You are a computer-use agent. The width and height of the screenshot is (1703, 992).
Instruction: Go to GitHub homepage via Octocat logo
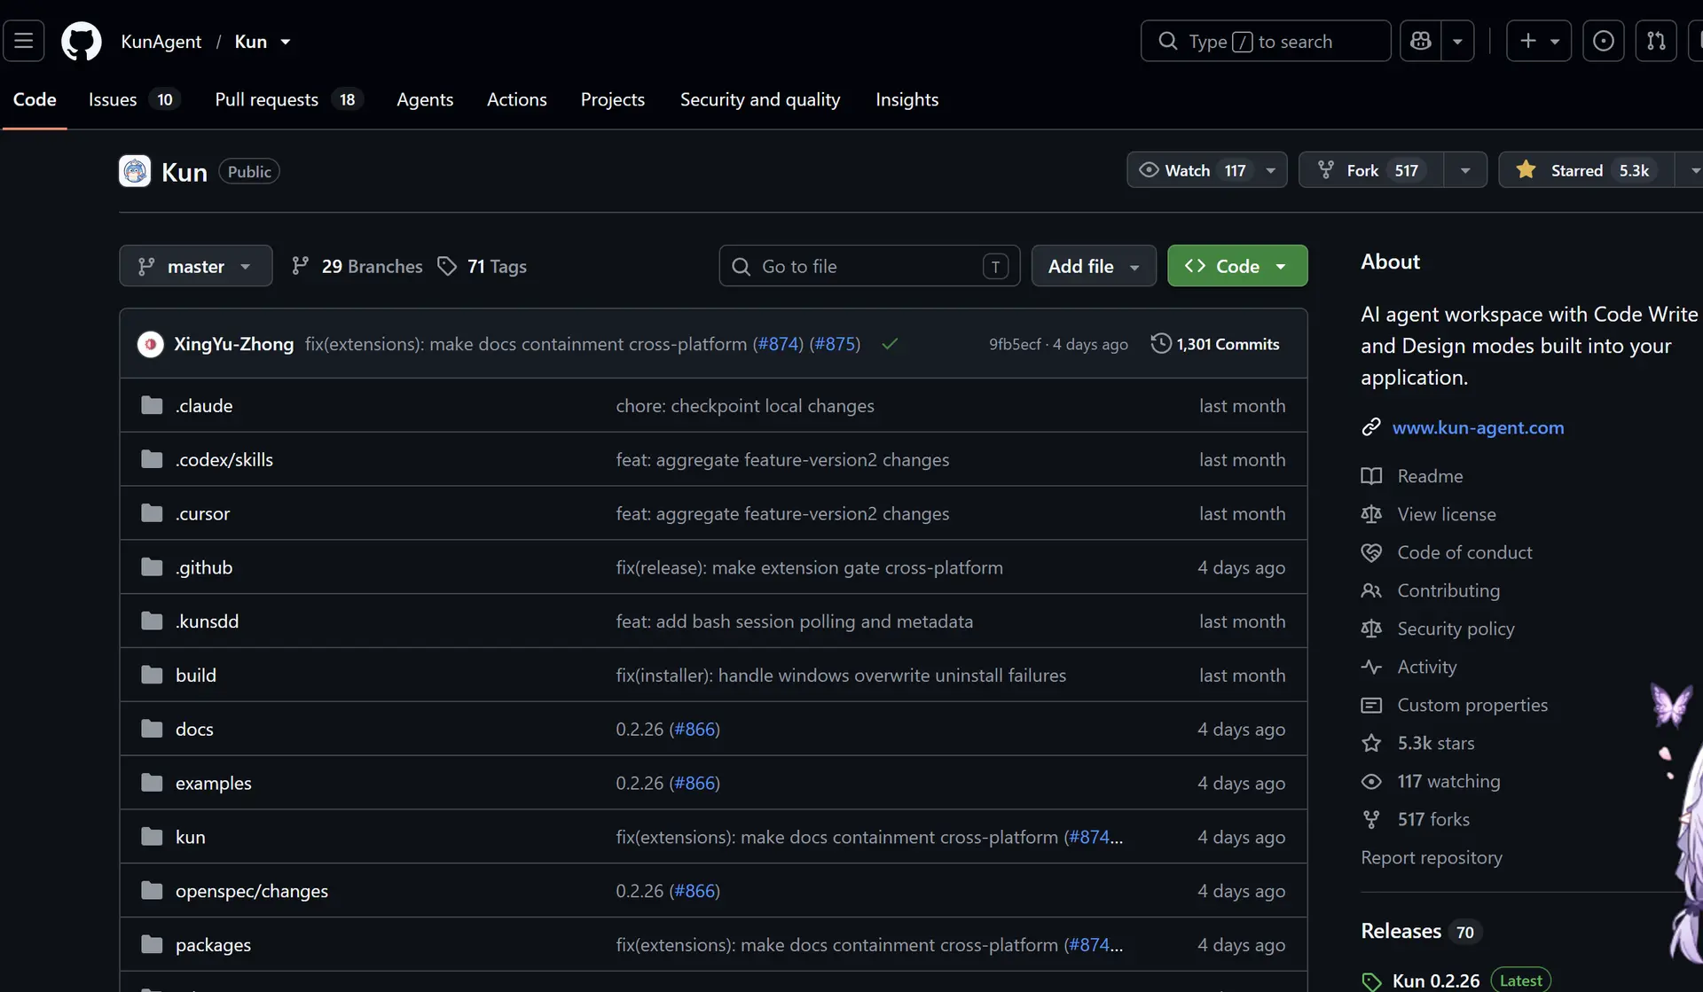coord(82,41)
